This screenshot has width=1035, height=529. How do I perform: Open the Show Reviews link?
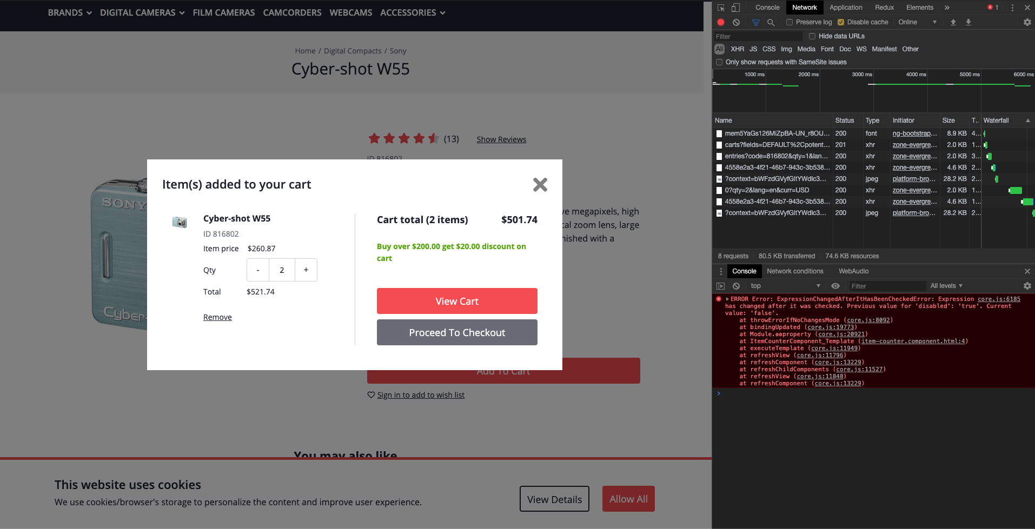(x=501, y=139)
